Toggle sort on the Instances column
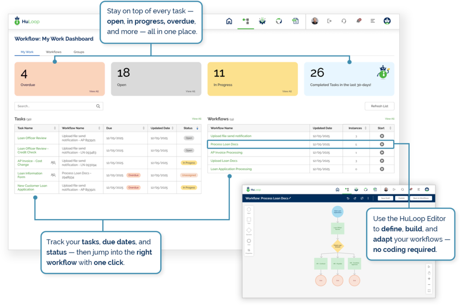 pyautogui.click(x=366, y=128)
